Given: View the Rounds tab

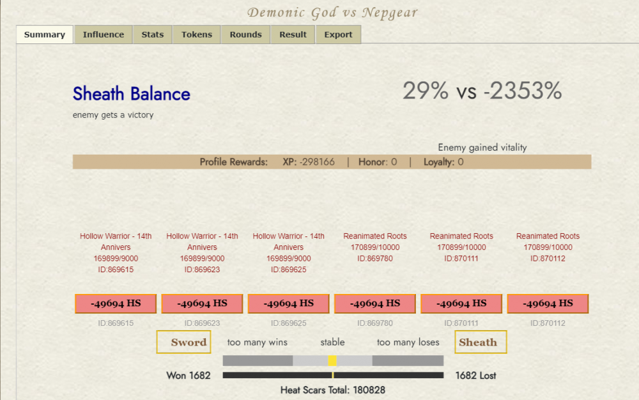Looking at the screenshot, I should click(246, 35).
